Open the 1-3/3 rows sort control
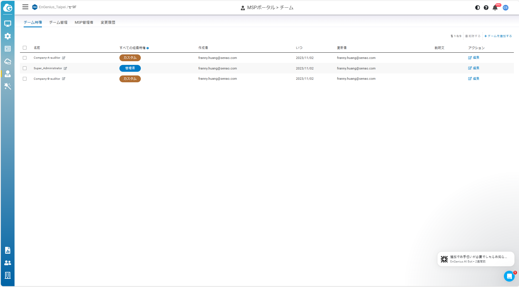 coord(456,36)
